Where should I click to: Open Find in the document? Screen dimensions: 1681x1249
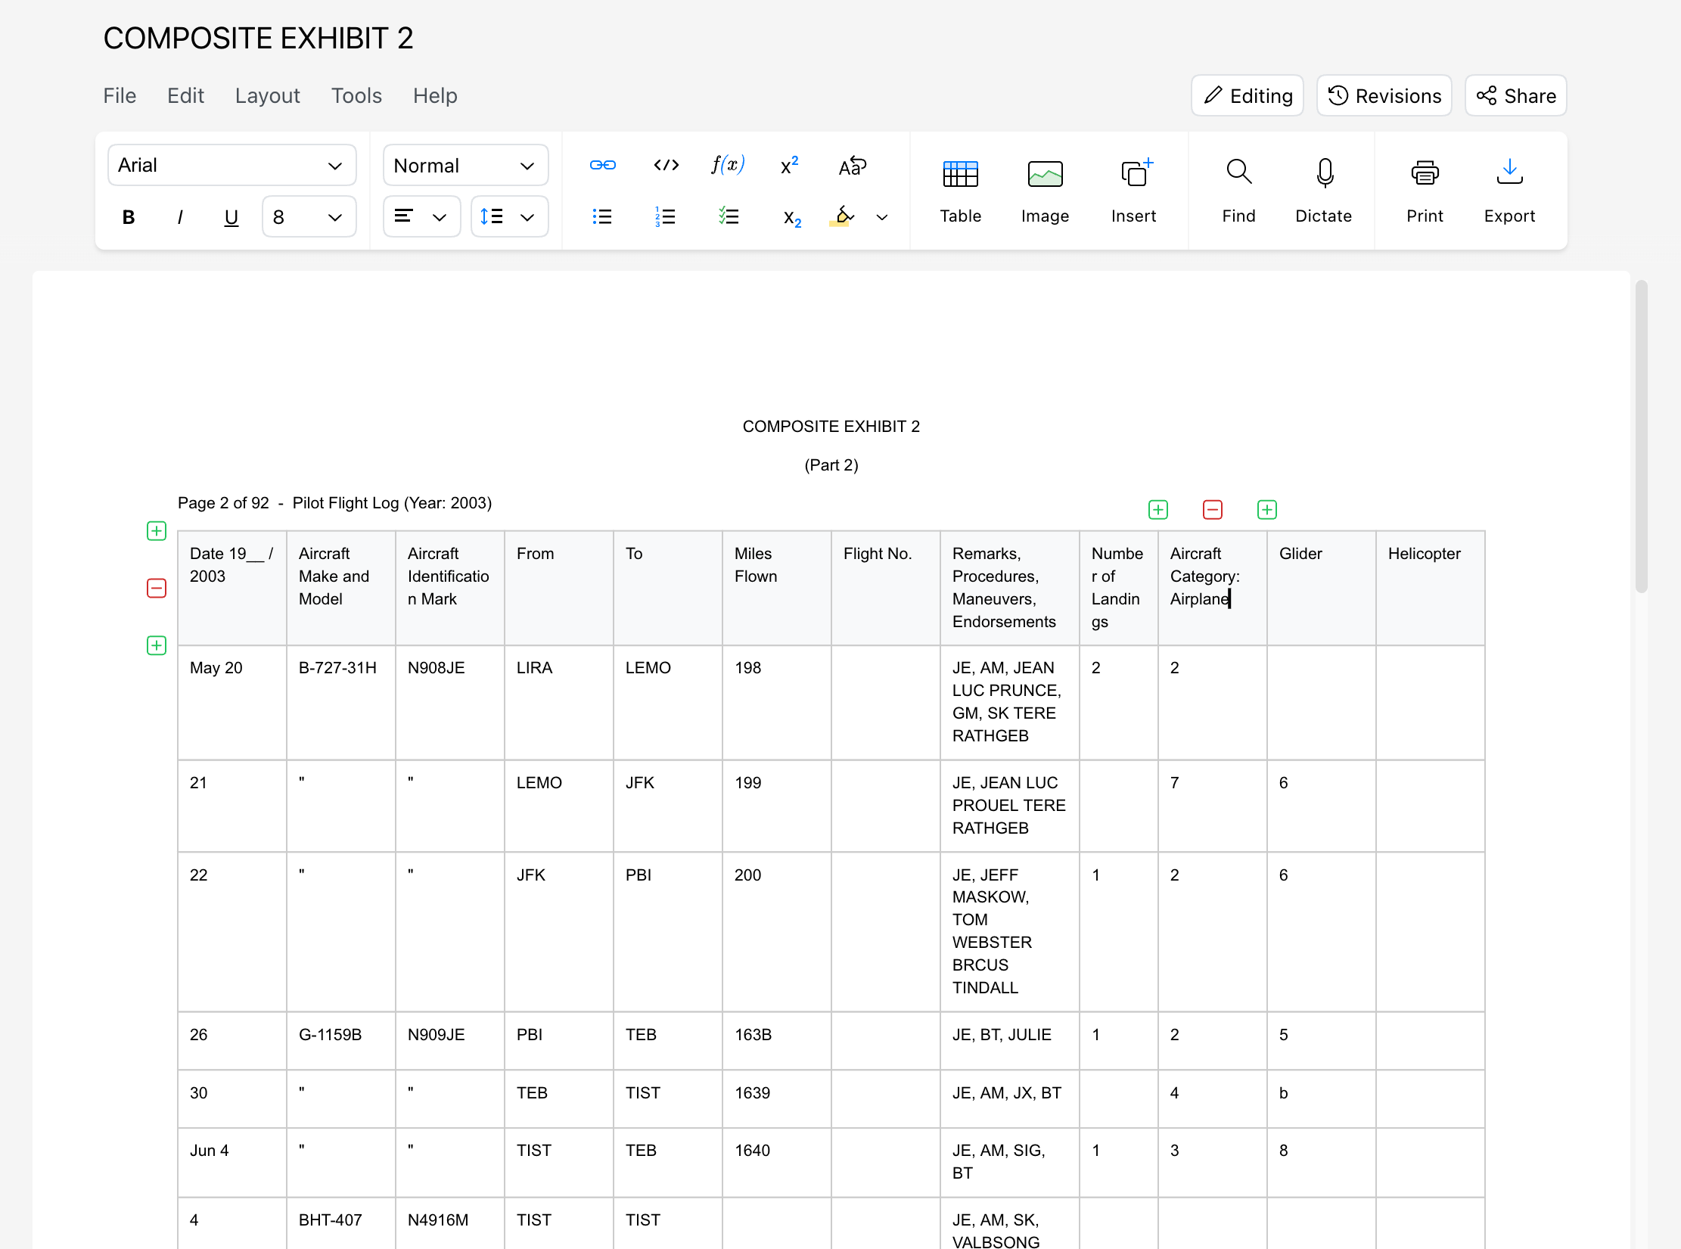click(x=1239, y=191)
